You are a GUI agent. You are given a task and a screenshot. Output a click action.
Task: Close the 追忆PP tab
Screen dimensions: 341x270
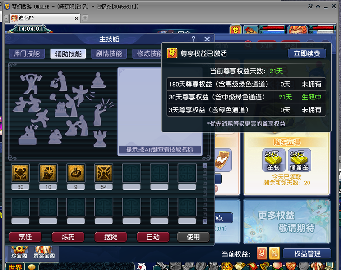(x=76, y=18)
